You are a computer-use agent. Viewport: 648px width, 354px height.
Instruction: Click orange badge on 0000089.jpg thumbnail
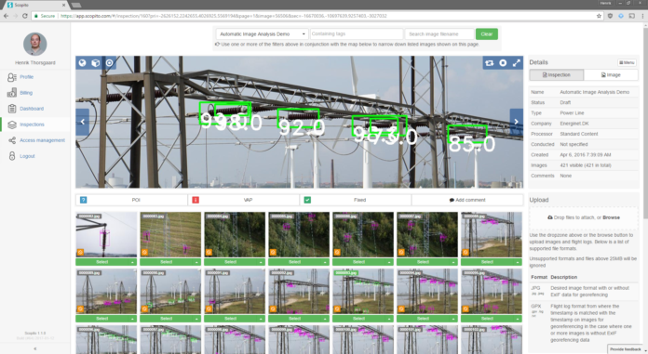[80, 308]
